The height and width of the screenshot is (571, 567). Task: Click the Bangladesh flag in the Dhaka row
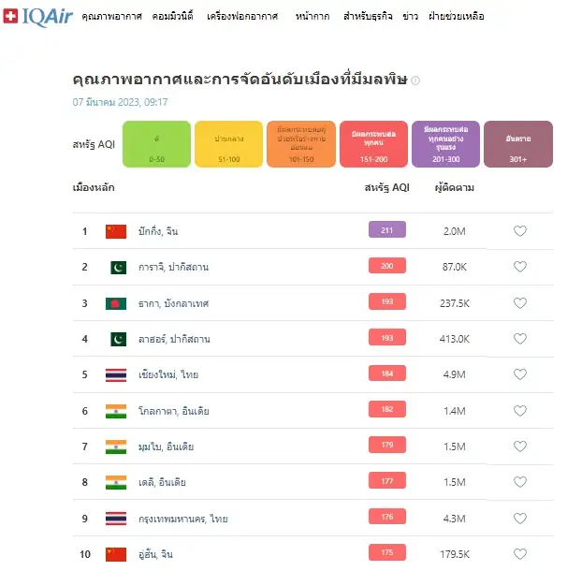[116, 303]
